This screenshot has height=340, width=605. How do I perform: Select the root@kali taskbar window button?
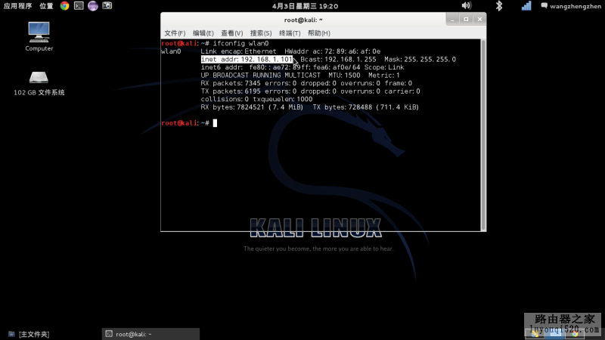pyautogui.click(x=150, y=334)
